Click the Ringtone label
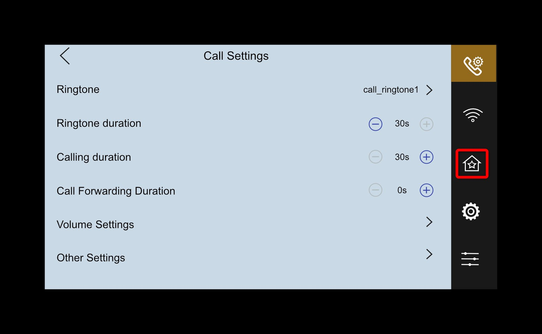 coord(78,90)
